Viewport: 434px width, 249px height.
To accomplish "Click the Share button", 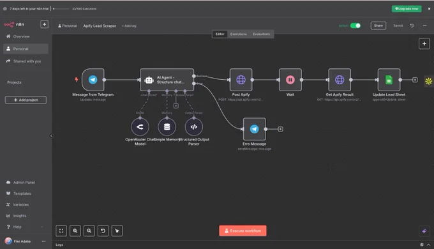I will tap(378, 26).
